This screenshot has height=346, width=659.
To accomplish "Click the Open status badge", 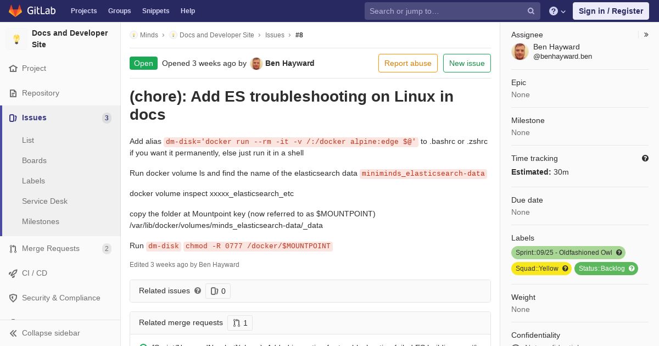I will click(143, 63).
